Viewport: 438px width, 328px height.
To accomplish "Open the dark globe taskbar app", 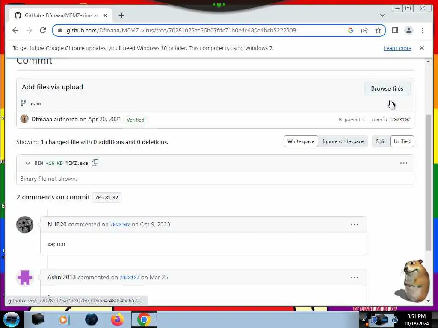I will pos(92,319).
